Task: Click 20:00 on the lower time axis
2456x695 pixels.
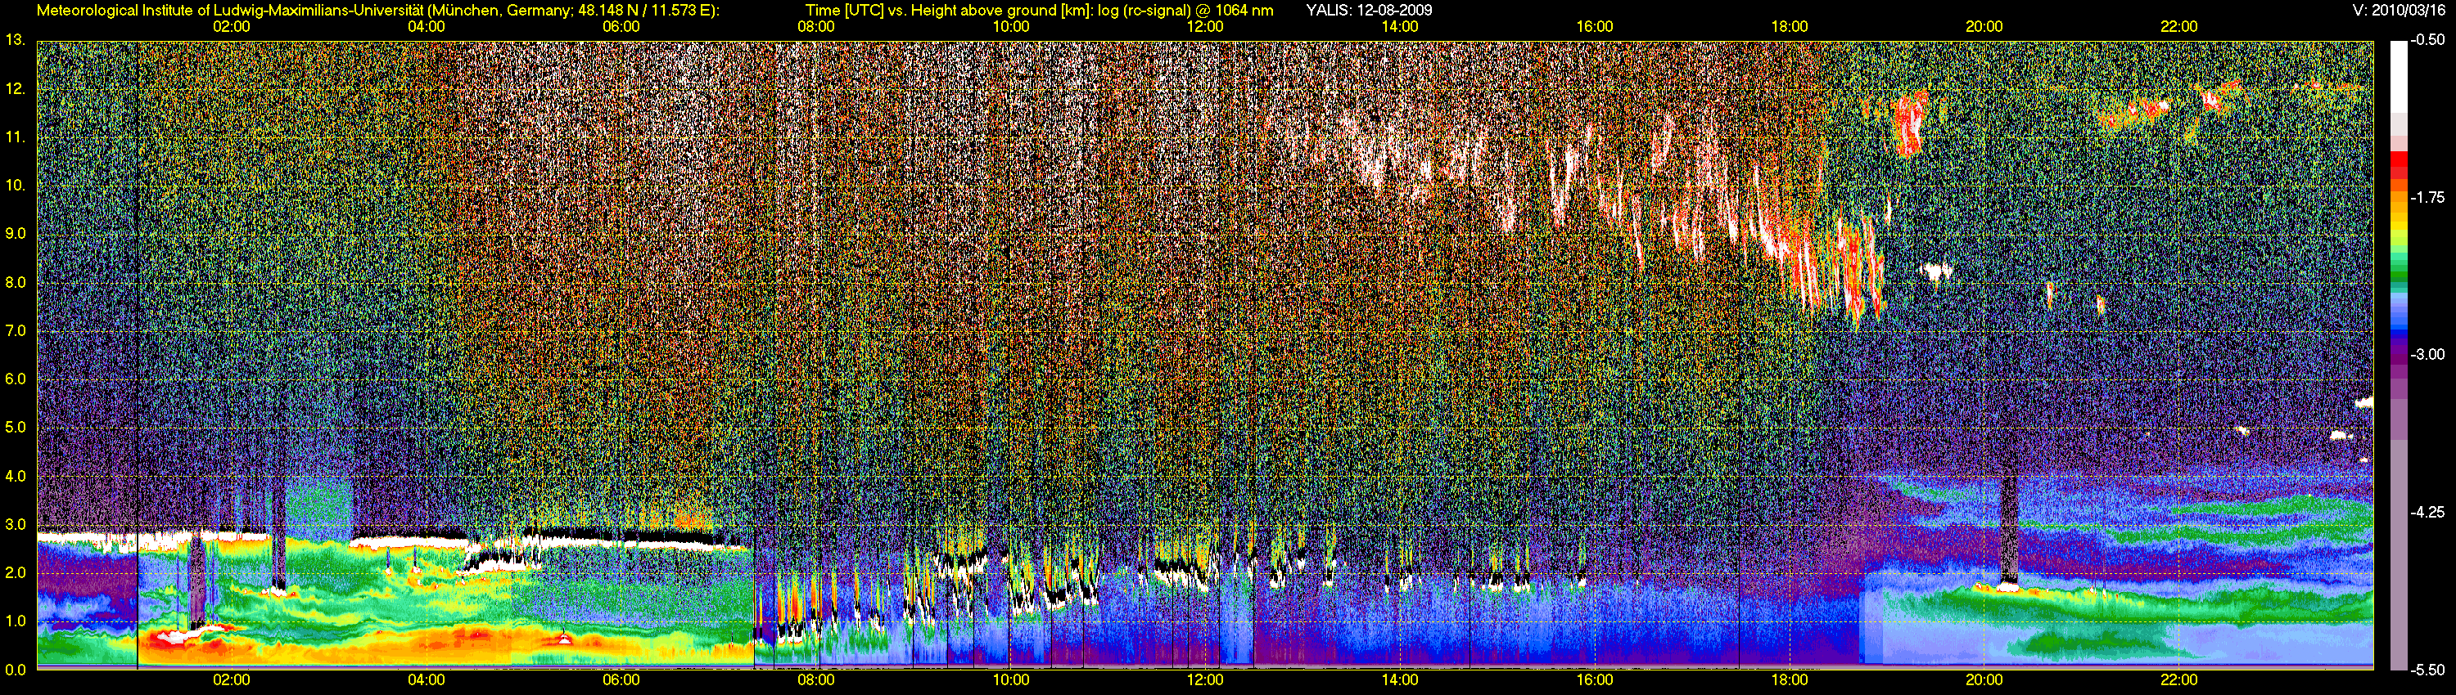Action: pos(1984,679)
